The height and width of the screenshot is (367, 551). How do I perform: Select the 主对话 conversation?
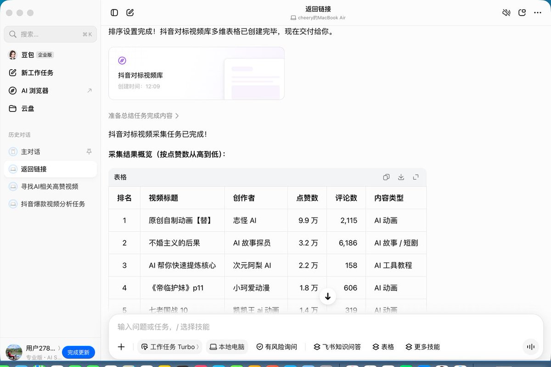[51, 151]
